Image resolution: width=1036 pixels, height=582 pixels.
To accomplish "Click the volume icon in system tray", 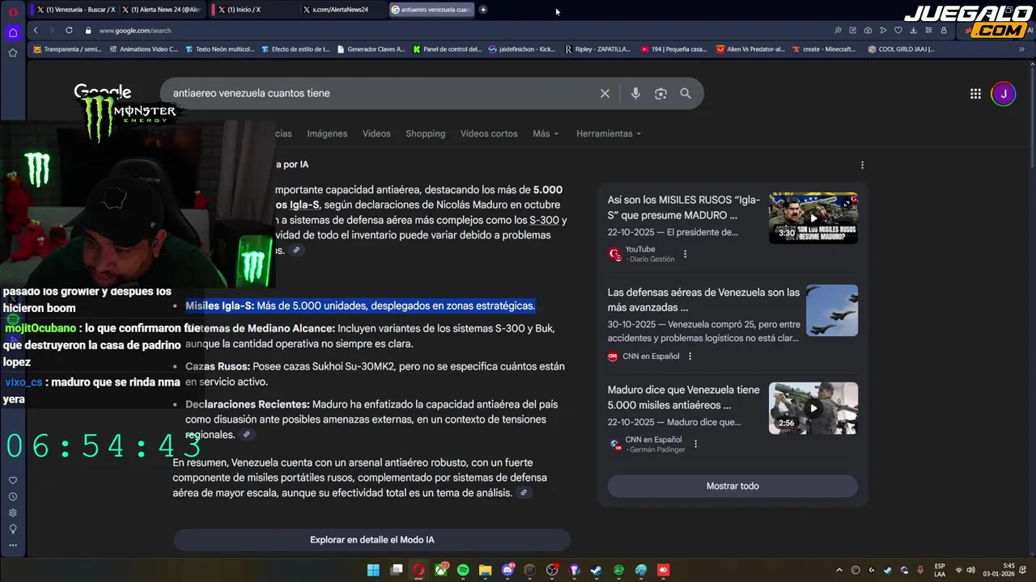I will (x=970, y=570).
